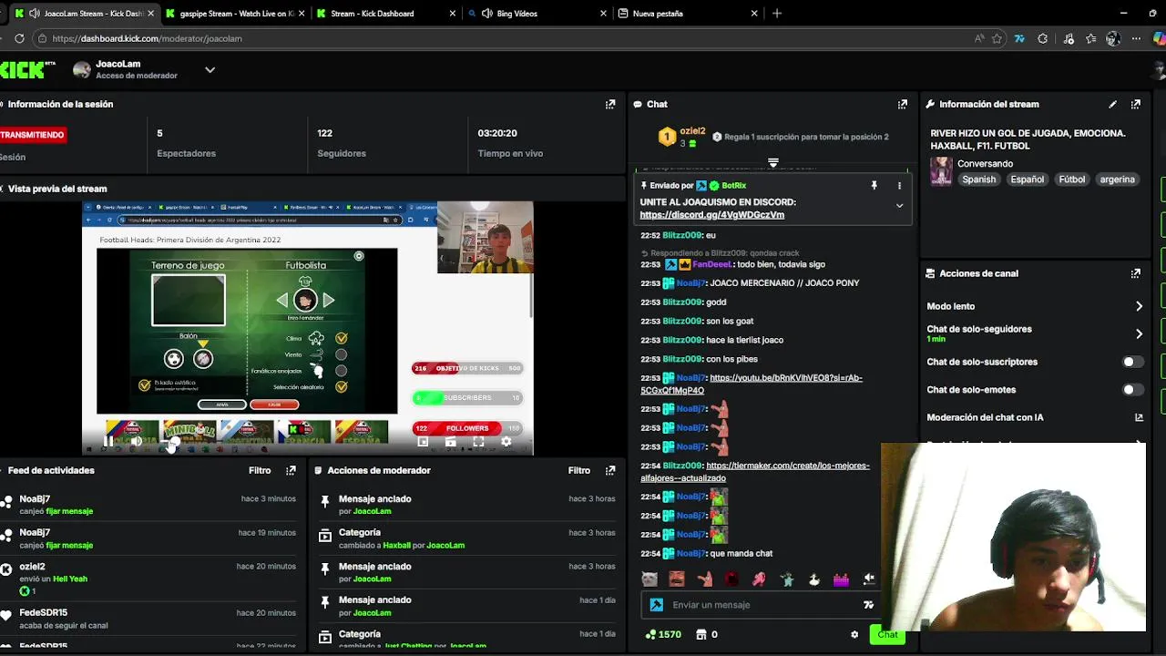1166x656 pixels.
Task: Expand the pinned message chevron
Action: click(x=899, y=206)
